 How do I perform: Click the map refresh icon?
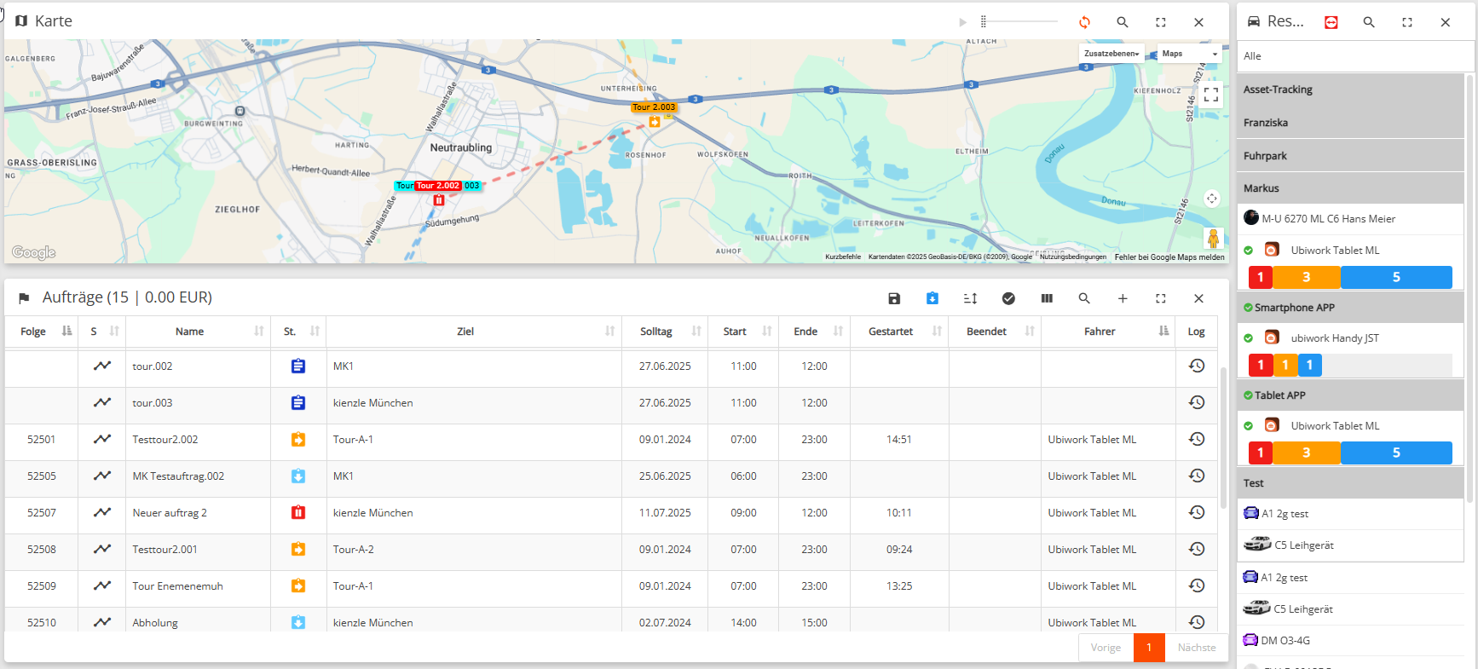[1084, 22]
